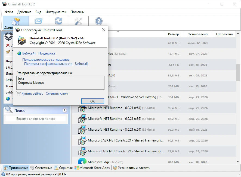Screen dimensions: 241x177
Task: Open the Помощь menu
Action: tap(77, 12)
